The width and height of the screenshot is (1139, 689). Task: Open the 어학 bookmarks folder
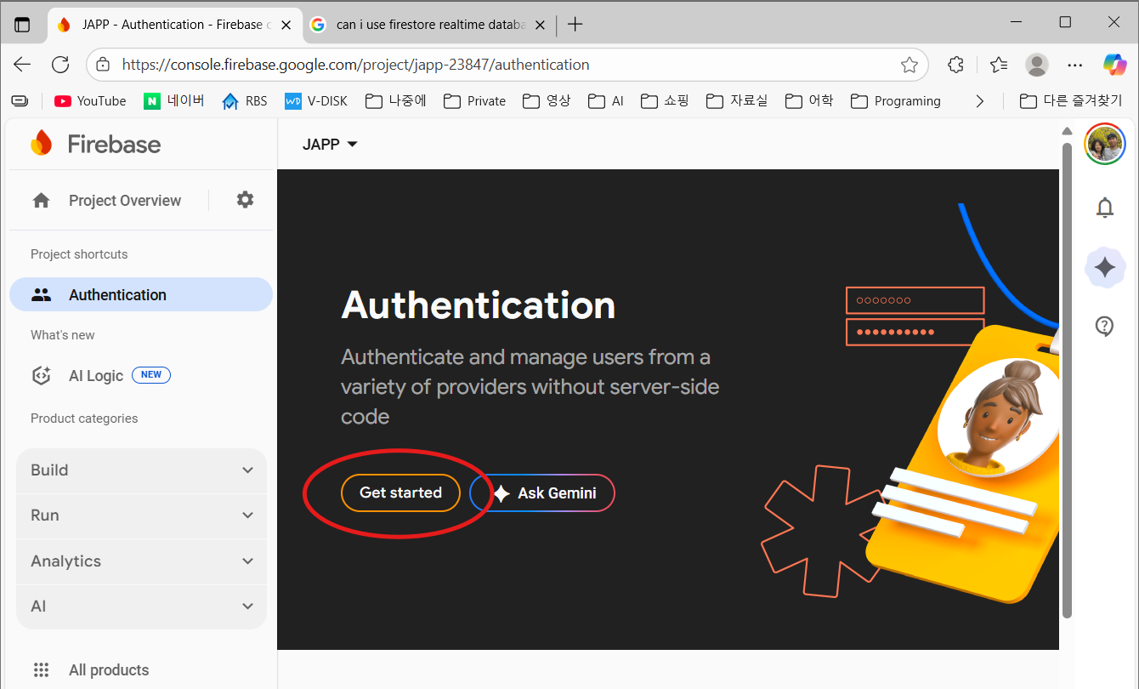(x=809, y=101)
